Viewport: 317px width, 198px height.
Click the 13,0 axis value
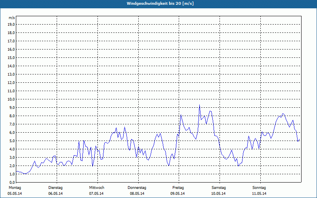point(11,74)
